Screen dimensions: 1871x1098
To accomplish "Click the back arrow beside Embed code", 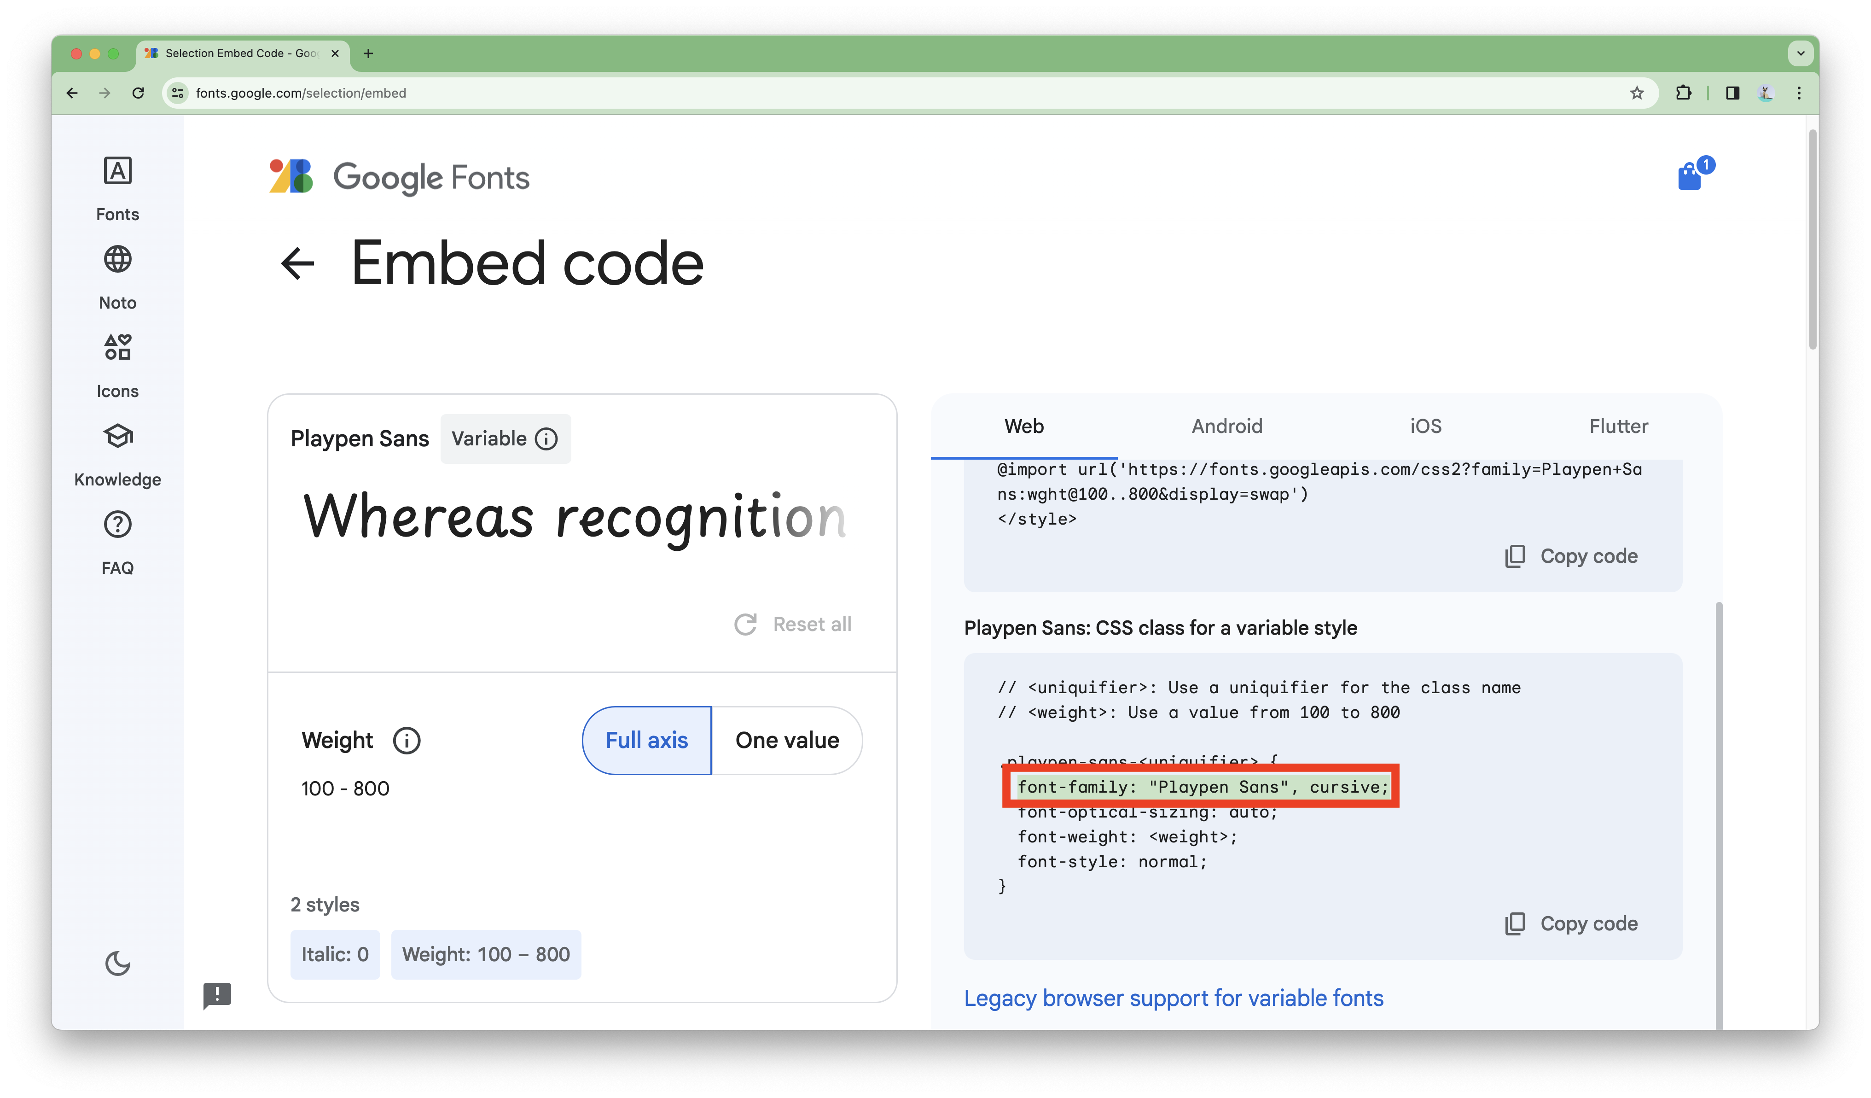I will pyautogui.click(x=298, y=264).
